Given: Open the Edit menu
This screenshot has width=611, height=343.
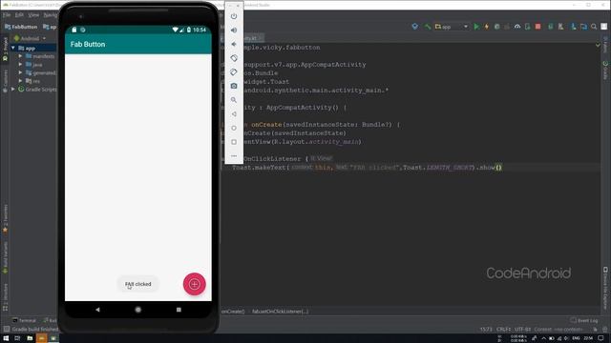Looking at the screenshot, I should [19, 15].
